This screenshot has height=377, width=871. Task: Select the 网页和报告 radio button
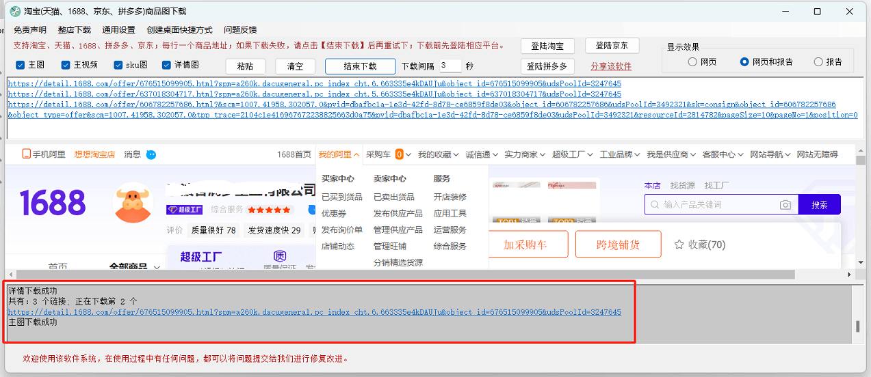coord(744,61)
